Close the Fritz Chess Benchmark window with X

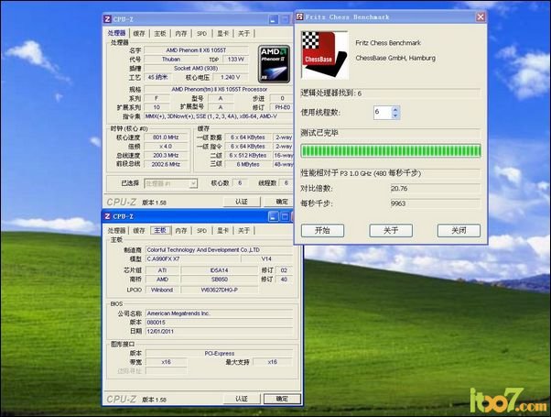480,16
